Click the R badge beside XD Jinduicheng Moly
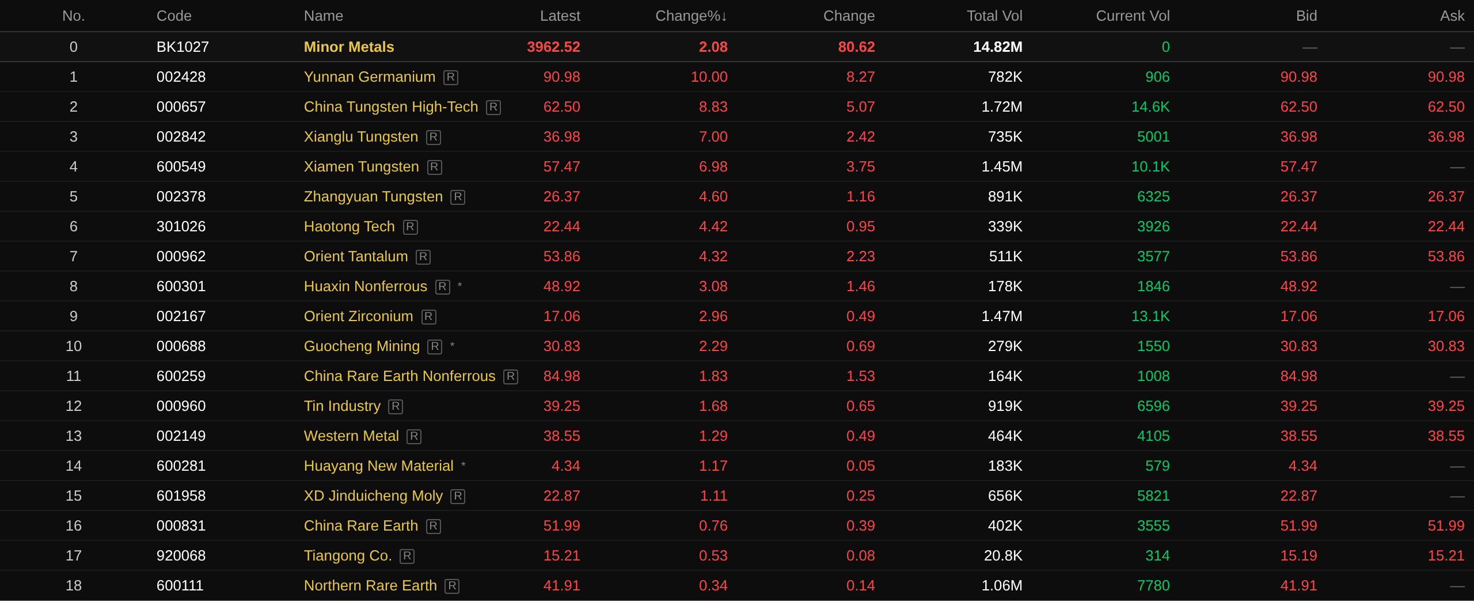This screenshot has height=610, width=1474. point(458,496)
